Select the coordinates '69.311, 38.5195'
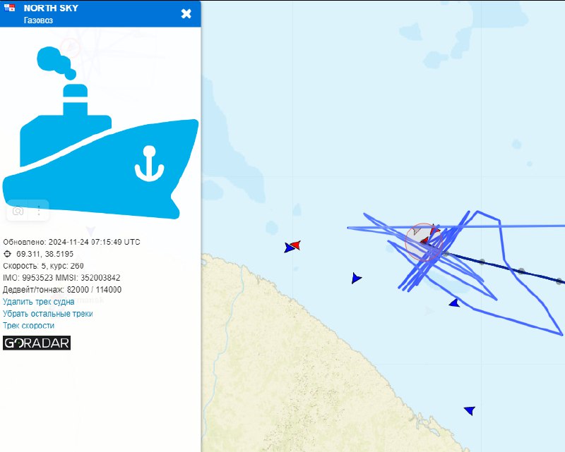This screenshot has width=565, height=452. click(x=44, y=254)
